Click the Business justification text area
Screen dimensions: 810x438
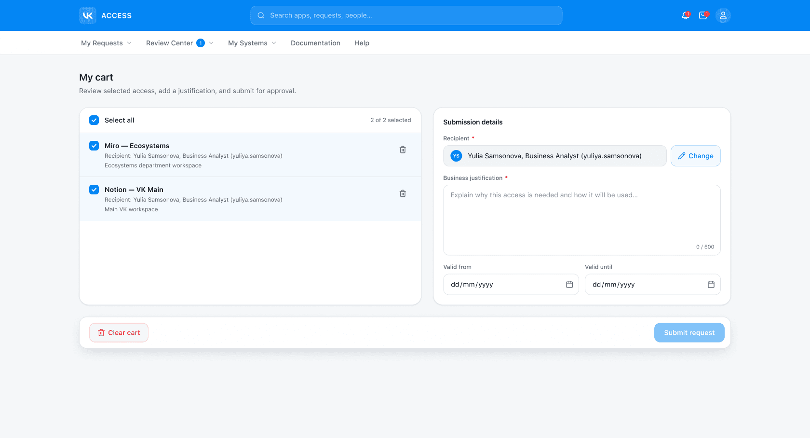pos(582,220)
